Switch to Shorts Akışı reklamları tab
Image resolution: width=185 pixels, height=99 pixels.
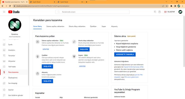(77, 26)
